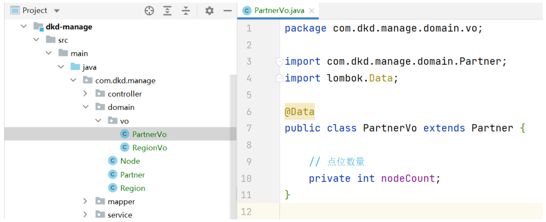Click the mapper package icon
The height and width of the screenshot is (222, 546).
100,201
